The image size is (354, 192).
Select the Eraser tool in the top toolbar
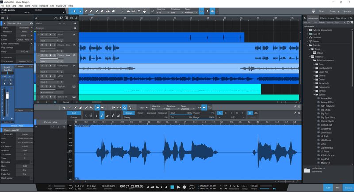(x=91, y=11)
